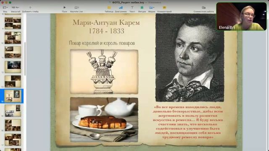Insert a chart with the Диаграмма icon
The height and width of the screenshot is (151, 269).
pos(121,8)
